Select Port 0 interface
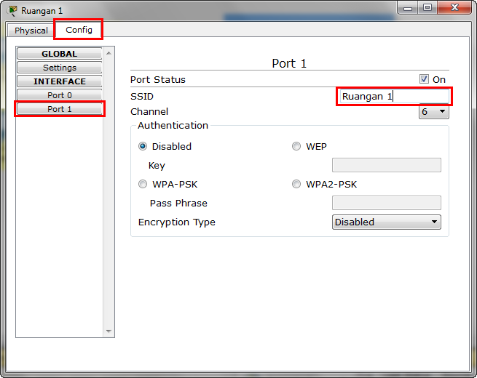Image resolution: width=477 pixels, height=378 pixels. coord(59,95)
